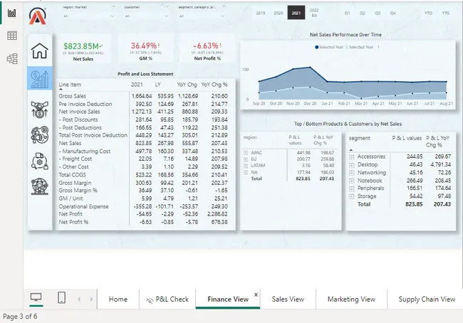The image size is (463, 323).
Task: Expand the Desktop segment row
Action: click(x=352, y=165)
